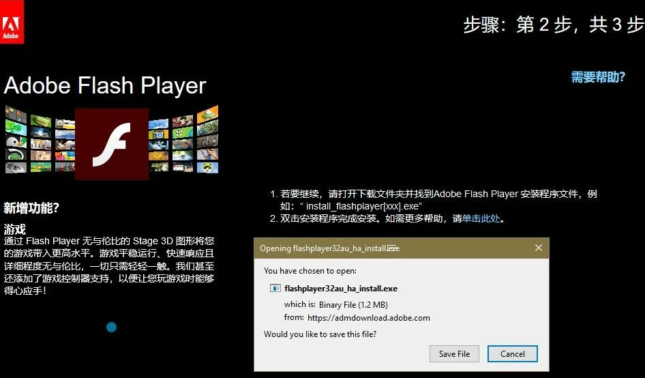Screen dimensions: 645x378
Task: Click the Flash Player logo thumbnail
Action: point(111,144)
